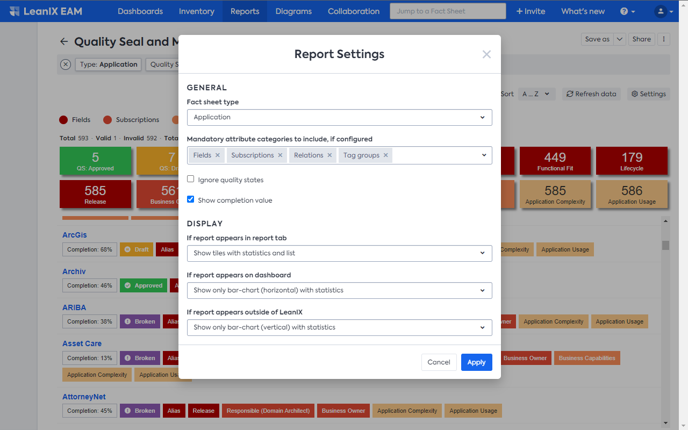This screenshot has width=688, height=430.
Task: Select the Release tile showing 585
Action: [x=95, y=194]
